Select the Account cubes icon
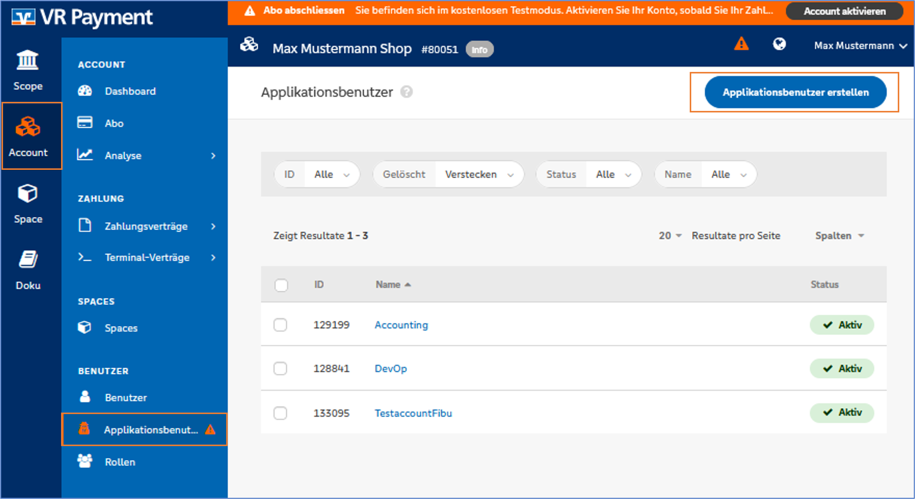The image size is (915, 499). 28,126
